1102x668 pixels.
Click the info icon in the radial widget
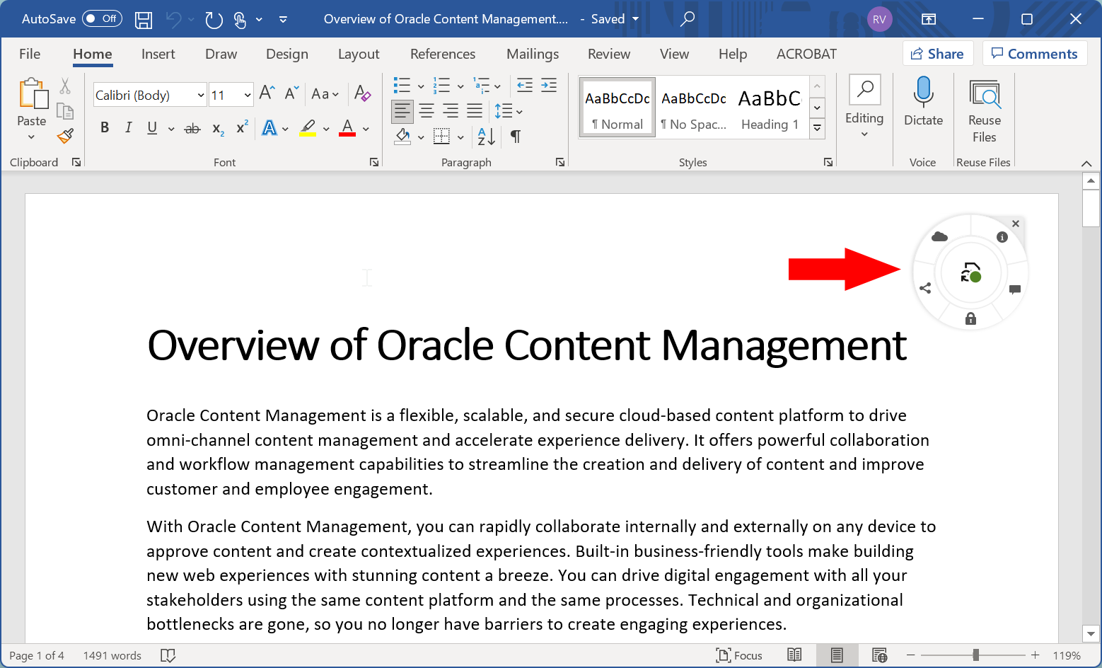tap(1002, 237)
